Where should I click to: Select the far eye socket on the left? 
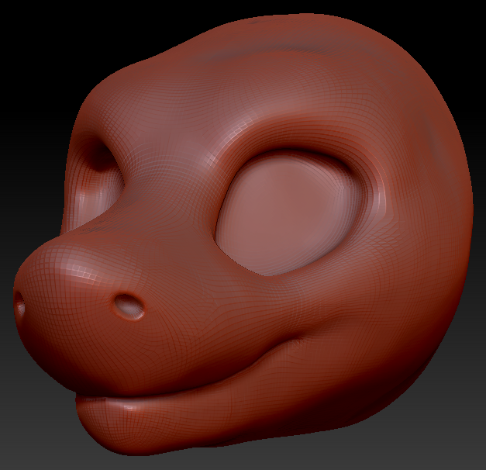tap(101, 159)
